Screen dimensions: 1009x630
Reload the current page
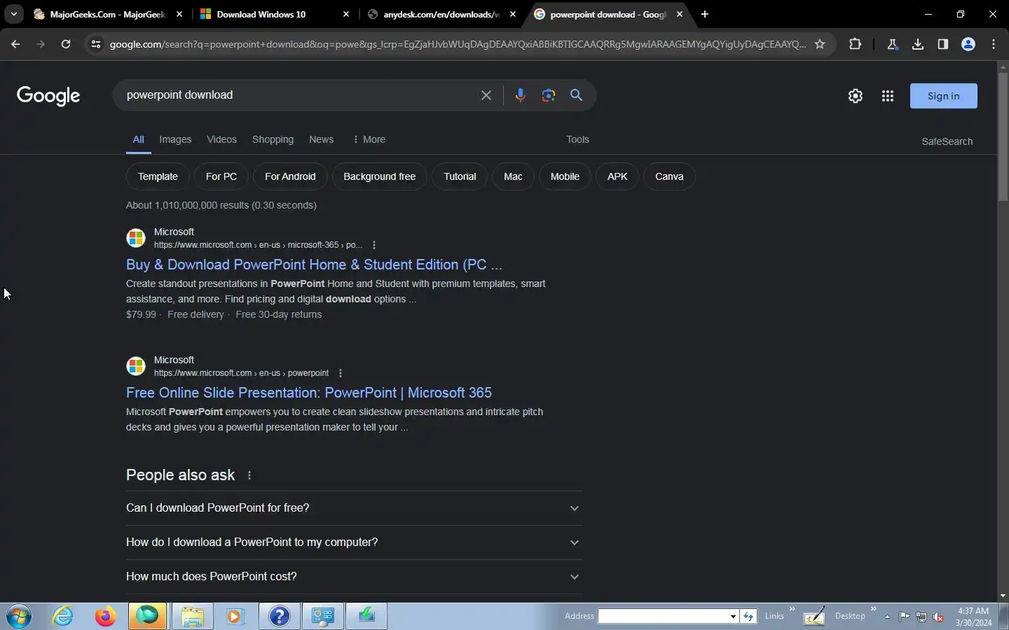[66, 44]
